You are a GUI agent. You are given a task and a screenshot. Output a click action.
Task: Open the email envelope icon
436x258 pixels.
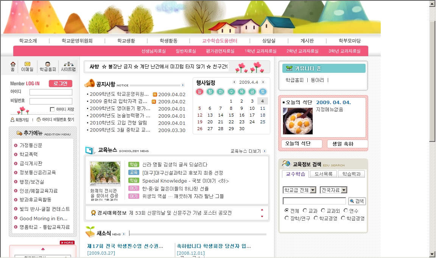tap(27, 64)
